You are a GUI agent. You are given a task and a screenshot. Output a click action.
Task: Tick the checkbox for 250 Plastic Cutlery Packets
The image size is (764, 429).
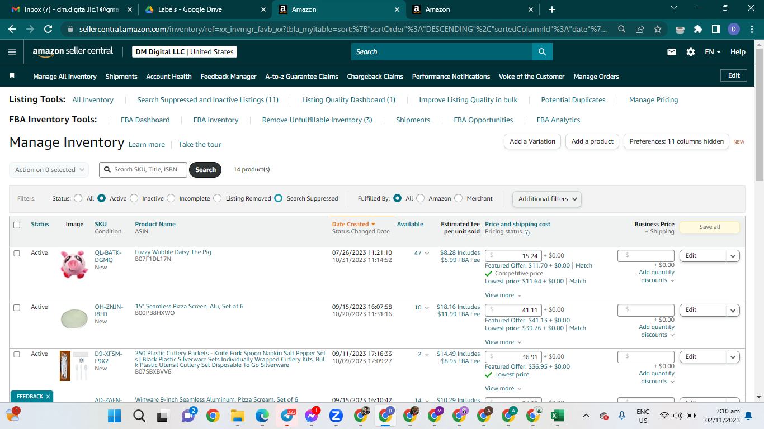coord(17,354)
